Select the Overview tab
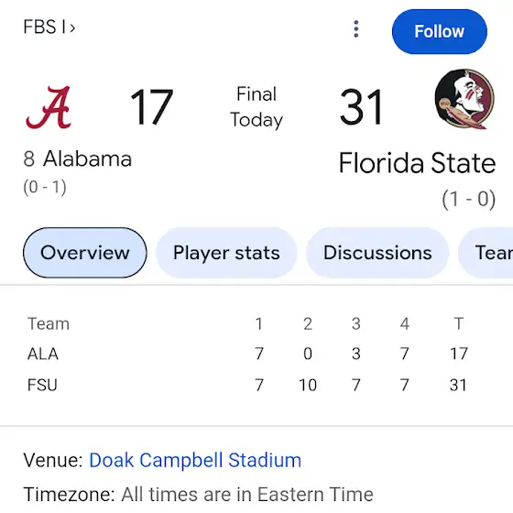 pyautogui.click(x=85, y=253)
